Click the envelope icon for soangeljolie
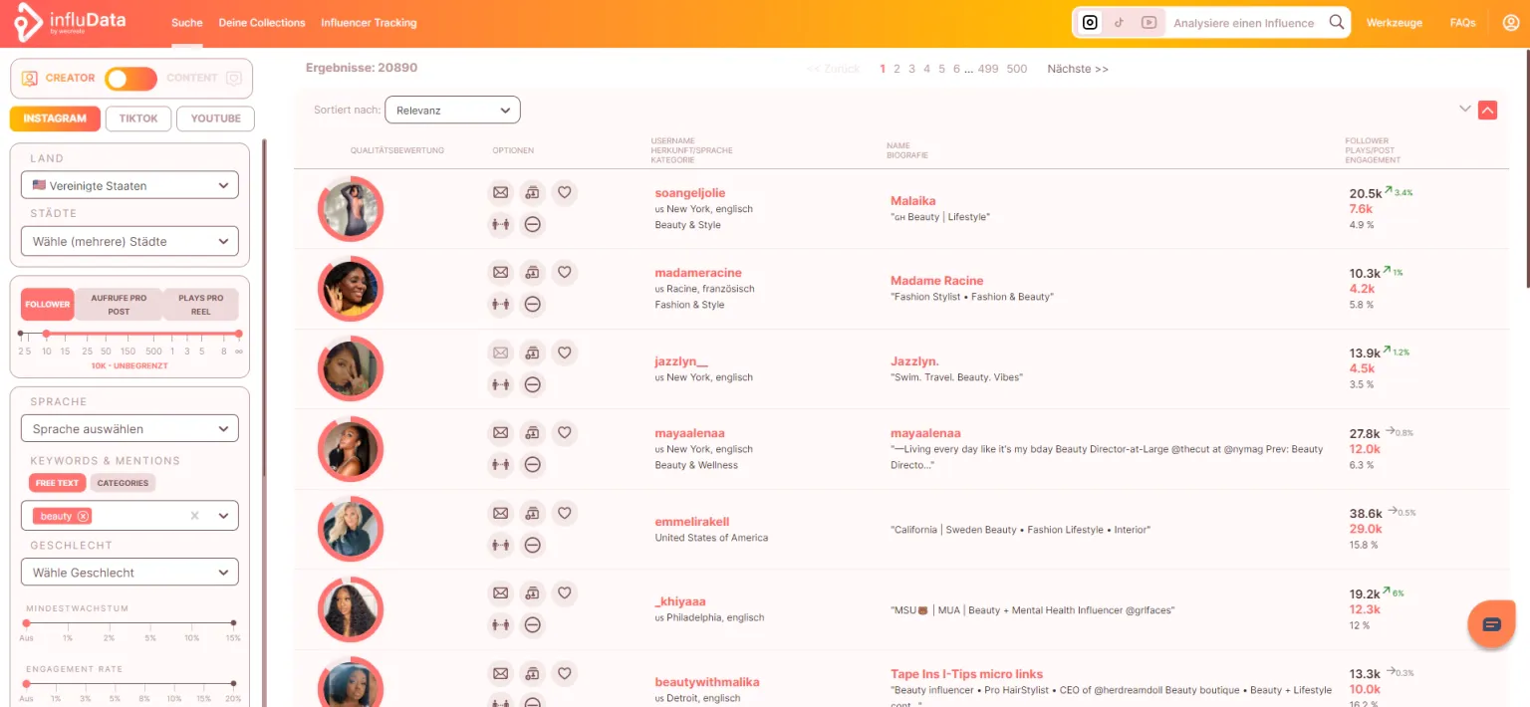This screenshot has height=707, width=1530. coord(501,193)
